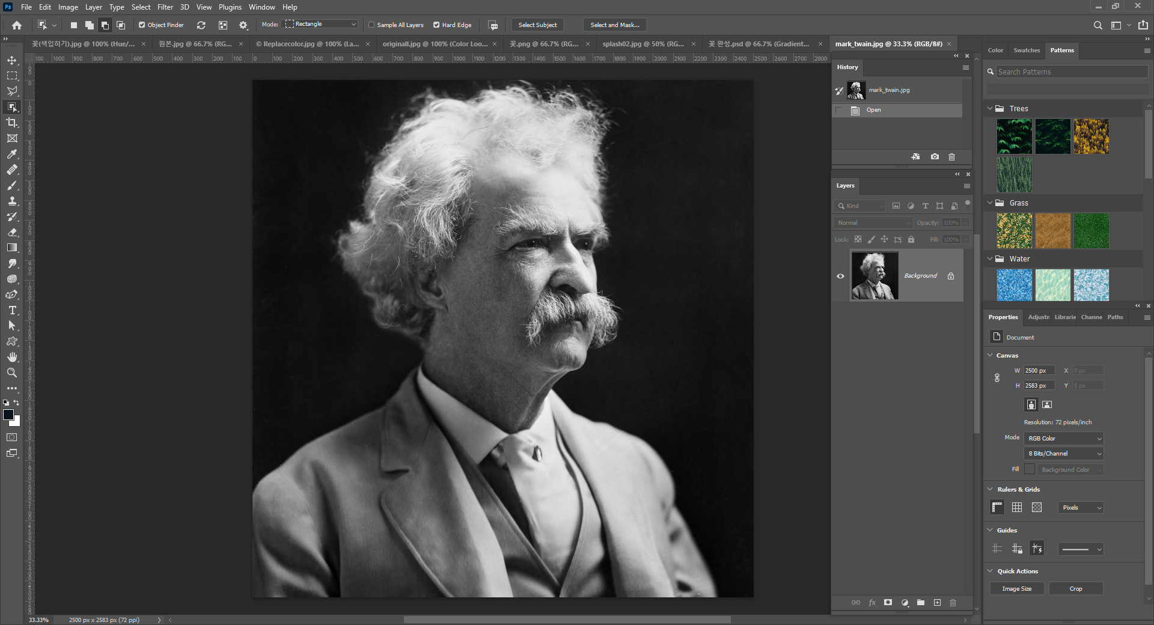The height and width of the screenshot is (625, 1154).
Task: Click the Image Size quick action
Action: [x=1017, y=589]
